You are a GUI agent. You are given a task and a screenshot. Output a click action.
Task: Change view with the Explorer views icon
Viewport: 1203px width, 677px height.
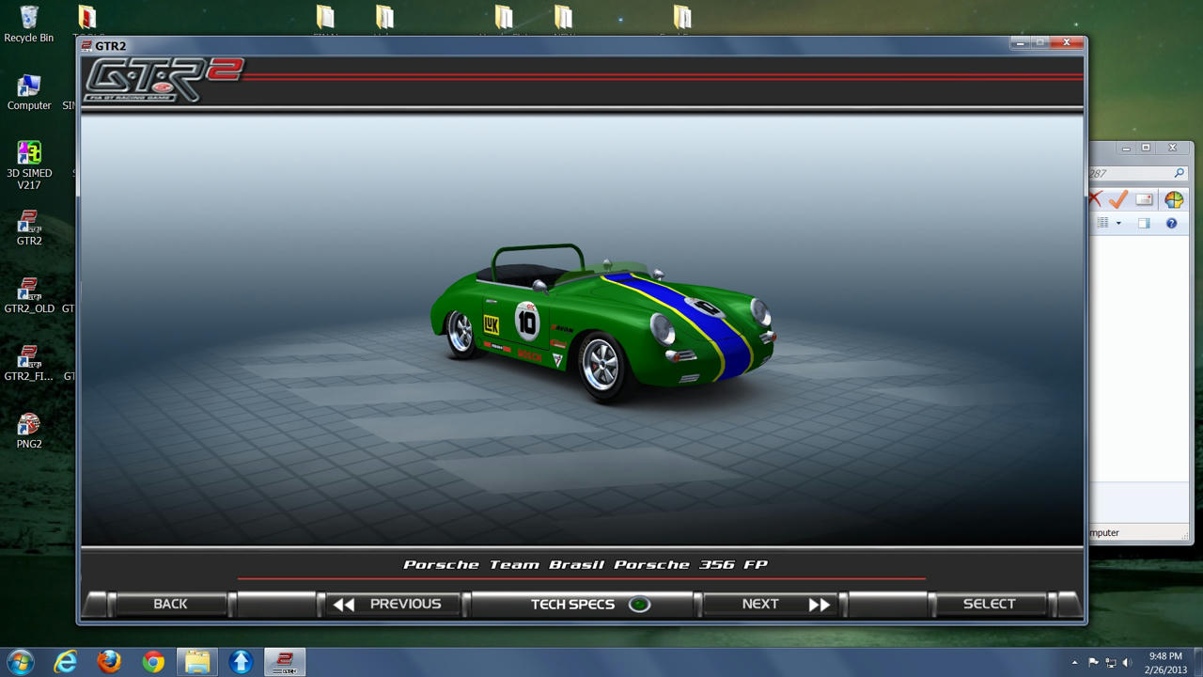(1102, 223)
